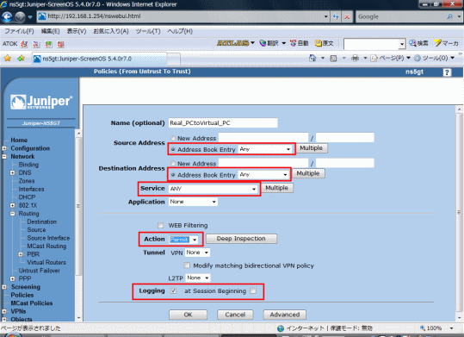Screen dimensions: 464x337
Task: Open Policies in the left navigation
Action: [x=22, y=296]
